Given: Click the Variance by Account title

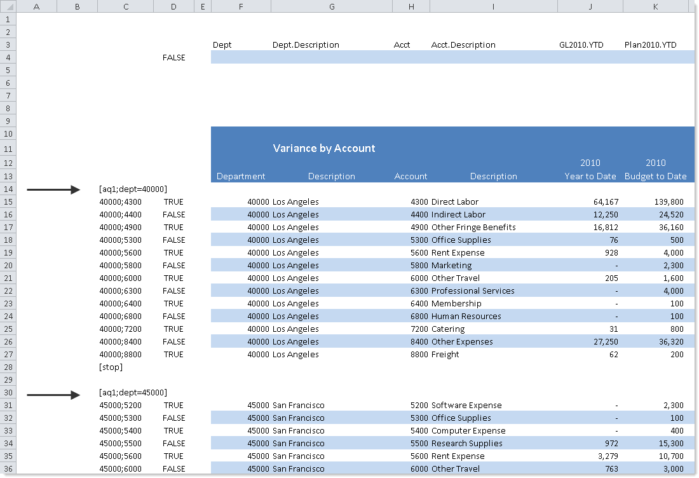Looking at the screenshot, I should tap(324, 148).
